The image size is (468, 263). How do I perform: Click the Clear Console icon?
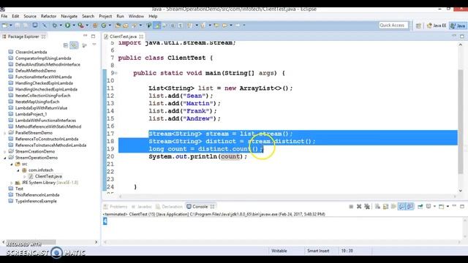pos(377,206)
